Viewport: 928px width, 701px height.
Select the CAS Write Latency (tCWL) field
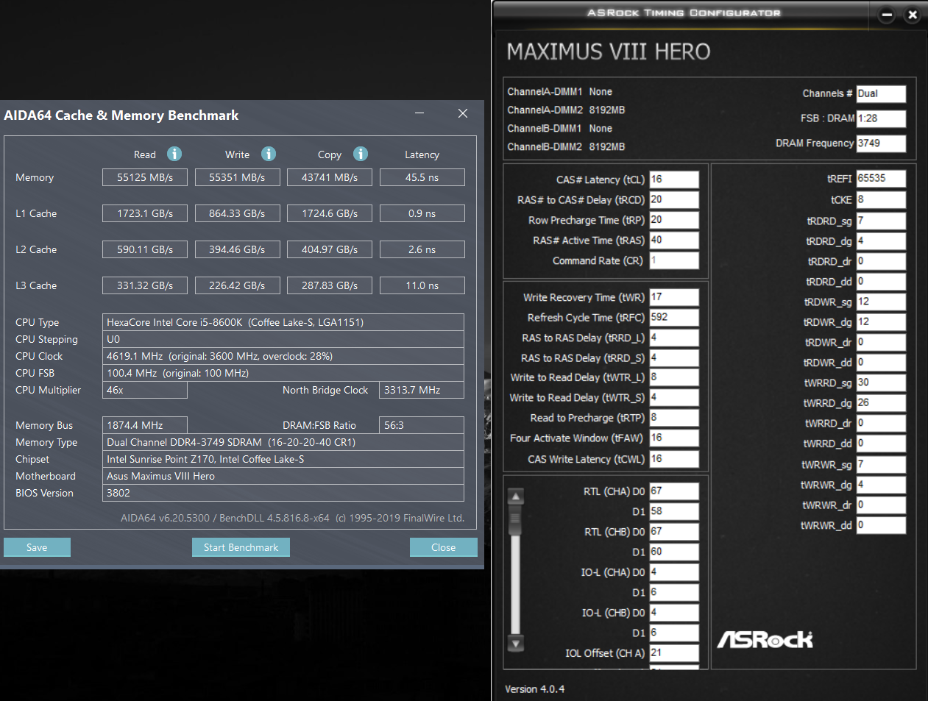[x=674, y=459]
